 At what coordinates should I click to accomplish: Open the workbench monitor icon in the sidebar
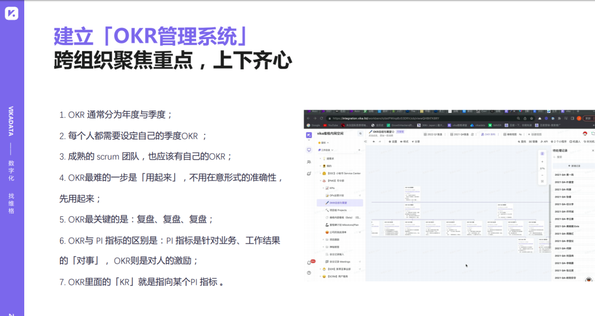pyautogui.click(x=309, y=150)
